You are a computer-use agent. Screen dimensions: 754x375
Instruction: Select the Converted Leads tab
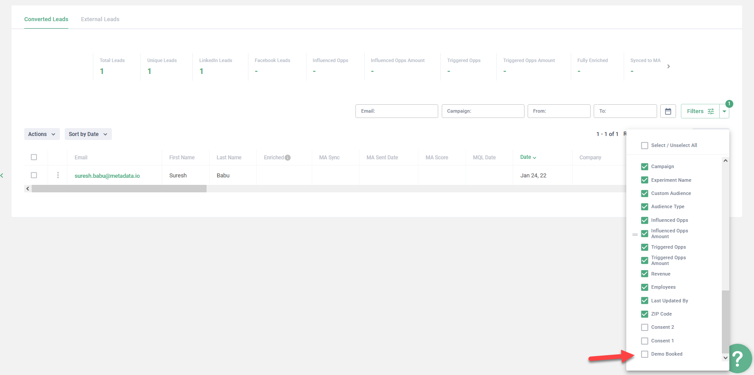pyautogui.click(x=46, y=19)
